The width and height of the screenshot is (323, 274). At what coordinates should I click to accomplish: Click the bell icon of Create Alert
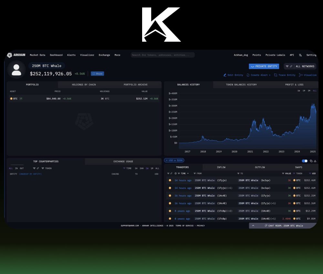pos(248,75)
